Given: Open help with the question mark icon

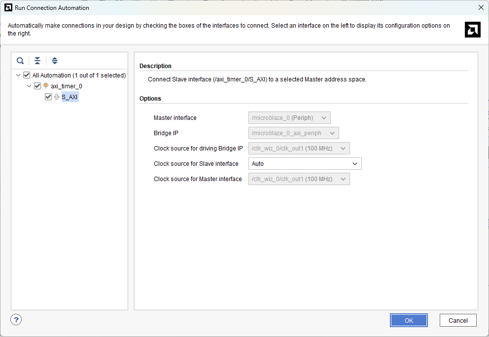Looking at the screenshot, I should coord(16,320).
